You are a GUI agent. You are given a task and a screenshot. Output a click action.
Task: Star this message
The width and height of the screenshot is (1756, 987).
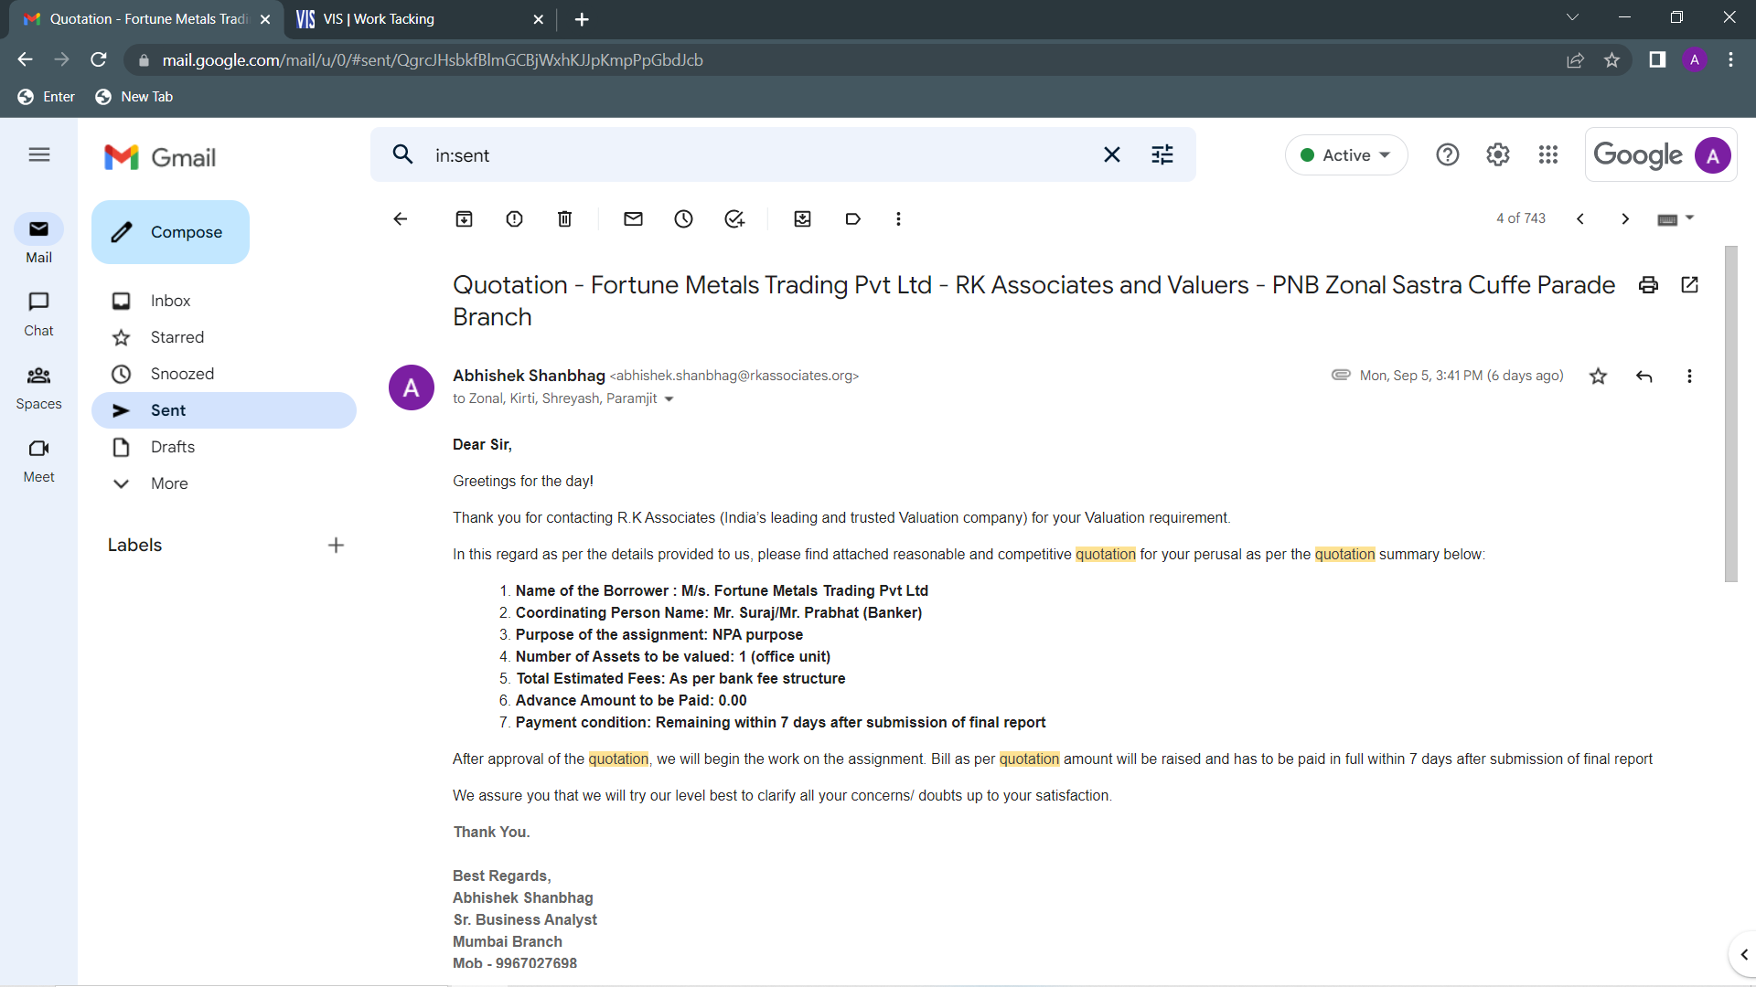point(1599,376)
